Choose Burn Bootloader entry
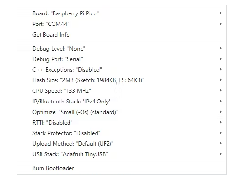Viewport: 234px width, 178px height. pyautogui.click(x=121, y=168)
